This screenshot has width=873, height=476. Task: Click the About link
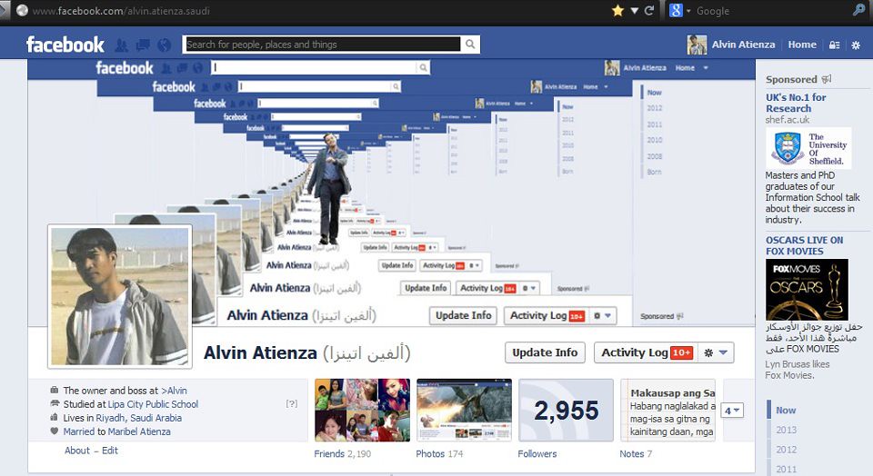(x=76, y=451)
